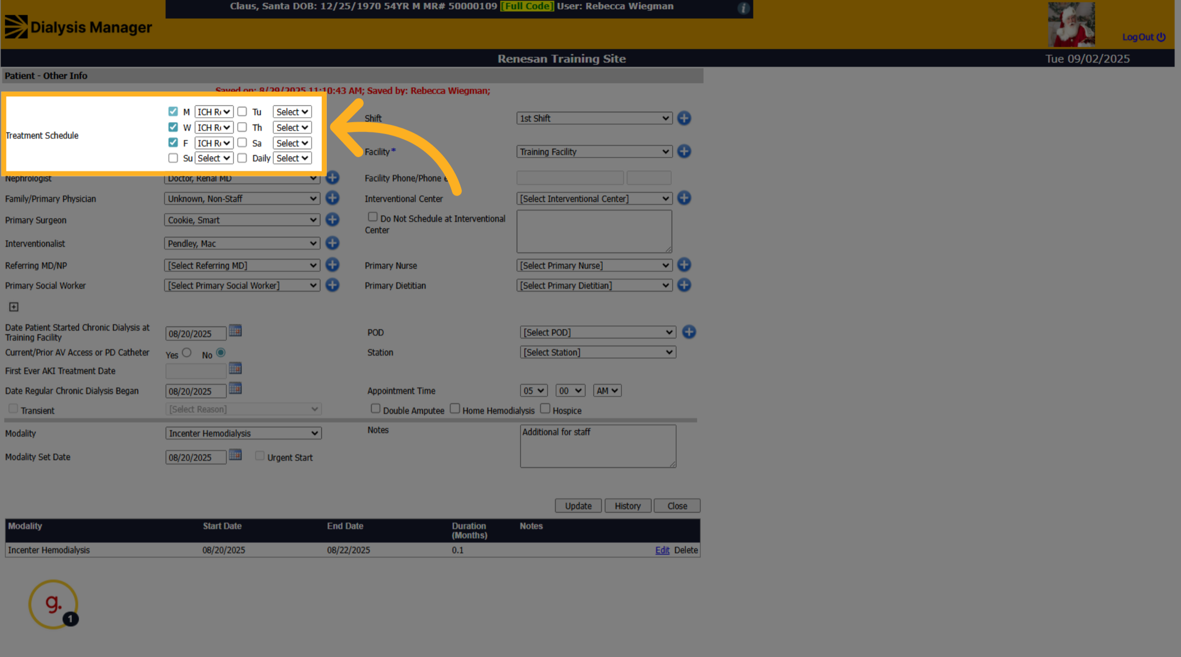Screen dimensions: 1181x657
Task: Click the Close button
Action: click(x=677, y=506)
